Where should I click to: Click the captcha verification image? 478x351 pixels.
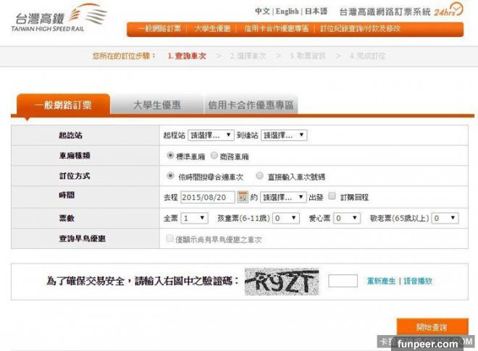[x=282, y=281]
